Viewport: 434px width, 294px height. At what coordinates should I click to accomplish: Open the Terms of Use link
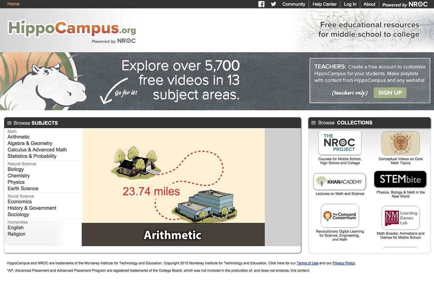[307, 263]
